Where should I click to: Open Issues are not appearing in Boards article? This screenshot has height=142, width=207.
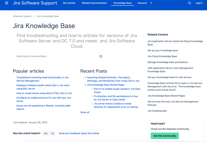[43, 107]
